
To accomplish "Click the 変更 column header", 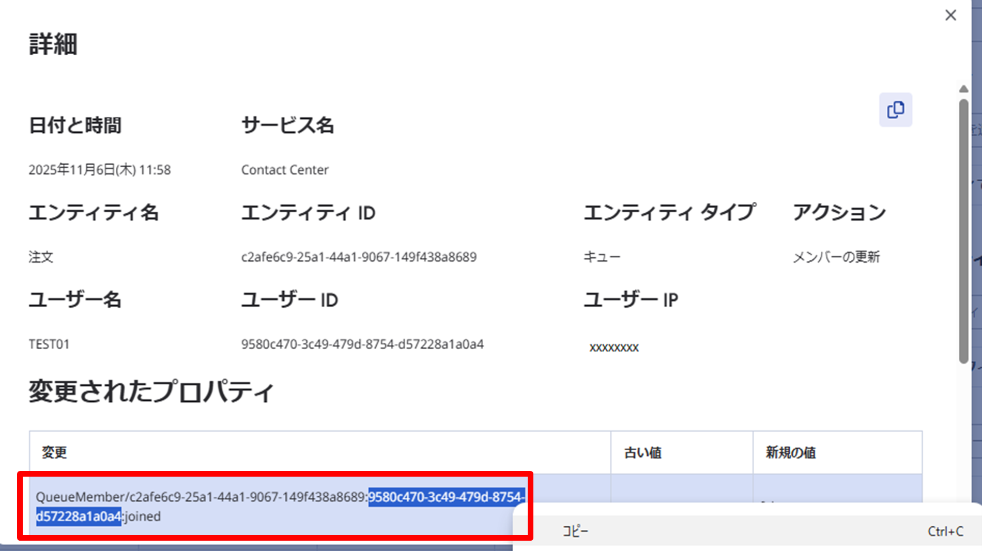I will (54, 453).
